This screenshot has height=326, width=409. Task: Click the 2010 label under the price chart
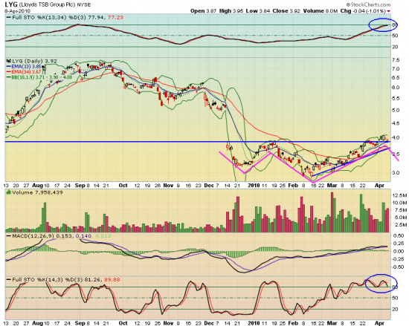coord(254,186)
